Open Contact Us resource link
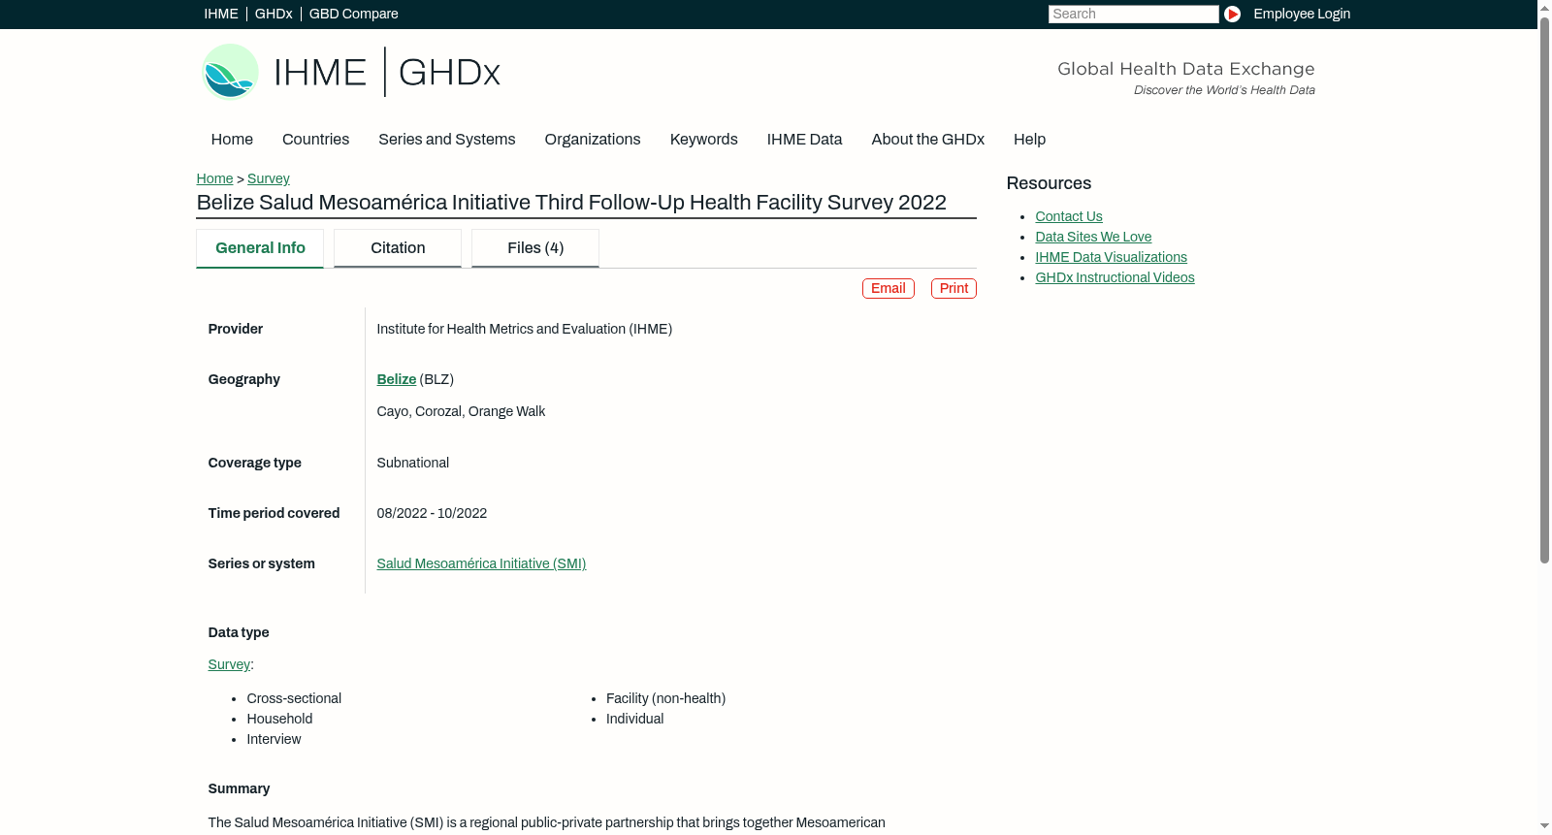 (1069, 216)
